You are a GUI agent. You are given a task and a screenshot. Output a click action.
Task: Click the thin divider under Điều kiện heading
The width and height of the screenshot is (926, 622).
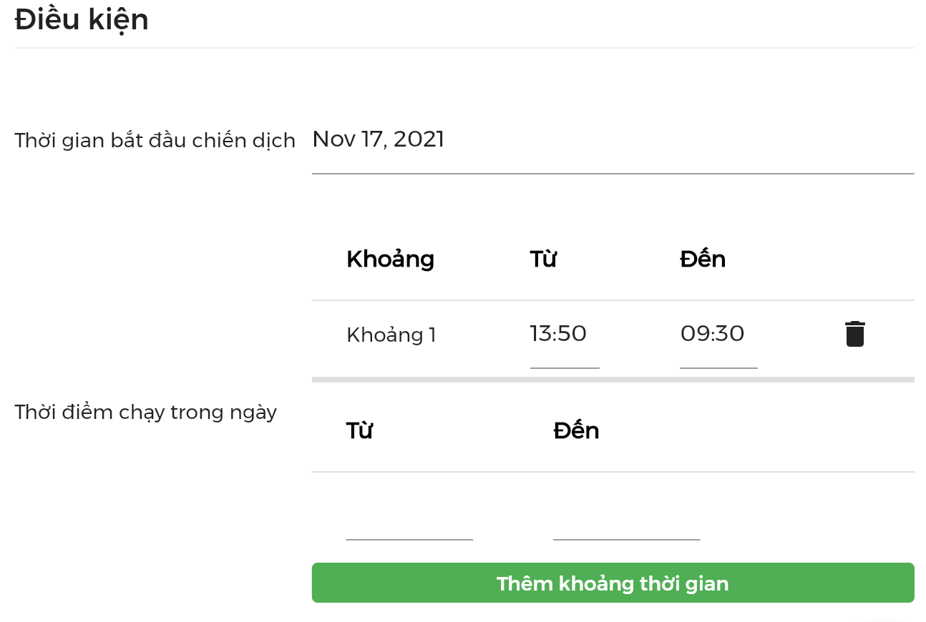[x=464, y=48]
